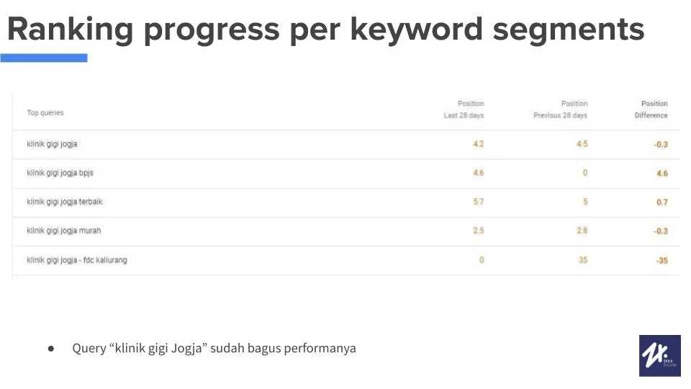Sort by Position Previous 28 days header
The width and height of the screenshot is (691, 389).
tap(560, 109)
